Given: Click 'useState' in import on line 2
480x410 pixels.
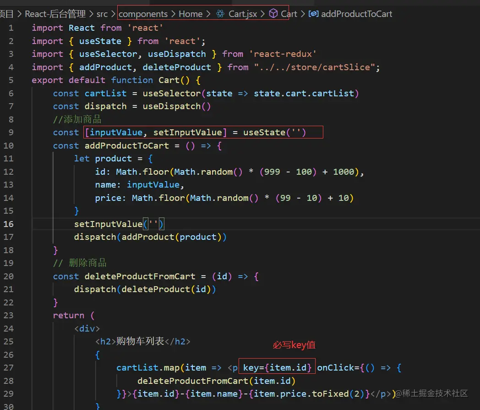Looking at the screenshot, I should tap(100, 41).
